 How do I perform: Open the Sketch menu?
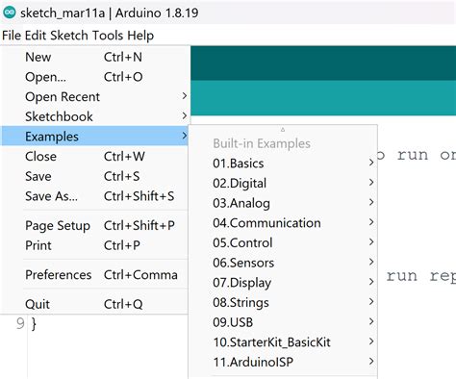(69, 36)
